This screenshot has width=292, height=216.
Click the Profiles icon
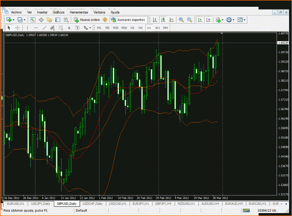pyautogui.click(x=20, y=20)
